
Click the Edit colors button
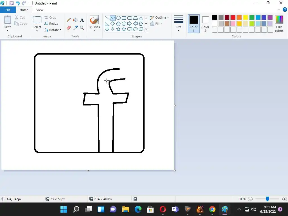tap(279, 24)
